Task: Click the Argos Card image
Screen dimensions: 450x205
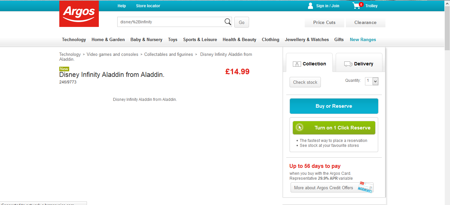Action: tap(366, 187)
